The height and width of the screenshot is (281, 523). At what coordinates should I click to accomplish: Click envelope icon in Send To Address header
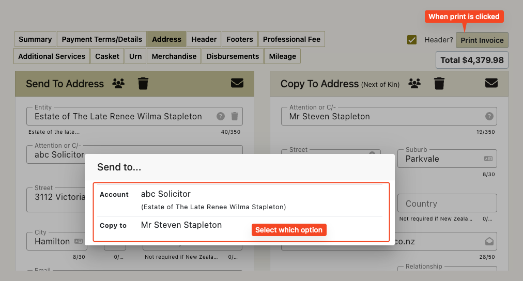click(x=237, y=83)
